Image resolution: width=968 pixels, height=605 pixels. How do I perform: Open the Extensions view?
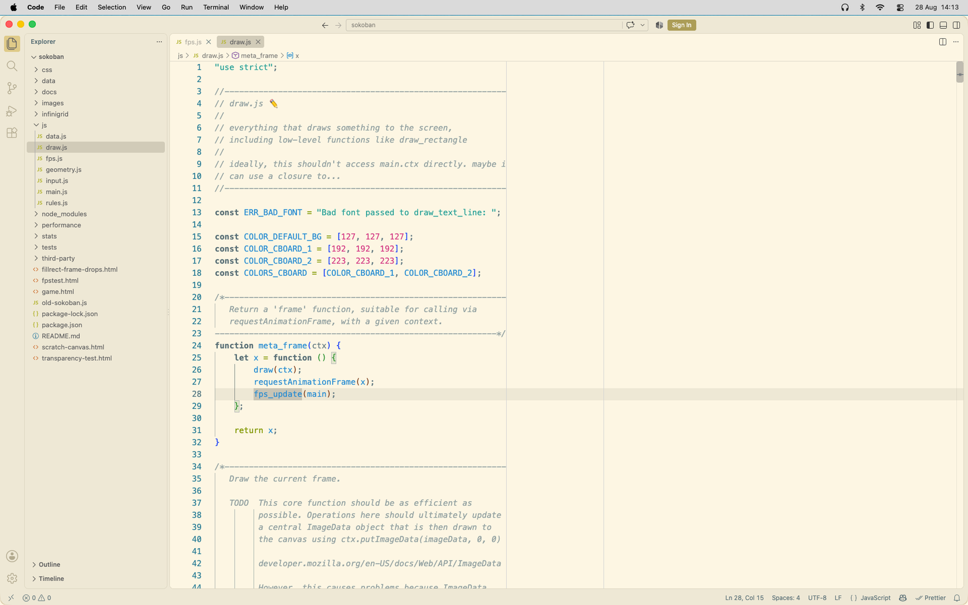[x=12, y=133]
